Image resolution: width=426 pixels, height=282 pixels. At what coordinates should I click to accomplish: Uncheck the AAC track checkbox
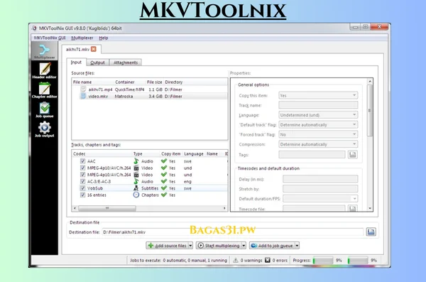(82, 161)
